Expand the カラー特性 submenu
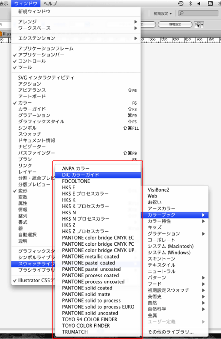This screenshot has width=221, height=339. click(175, 221)
